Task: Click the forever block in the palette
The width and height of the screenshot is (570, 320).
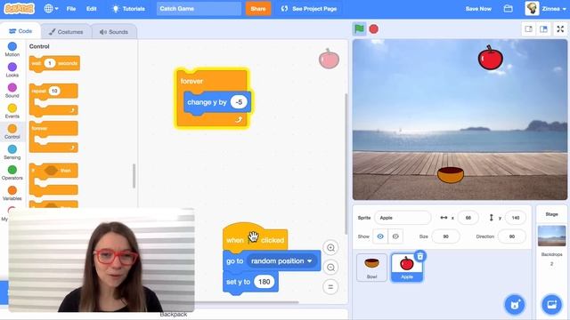Action: [53, 136]
